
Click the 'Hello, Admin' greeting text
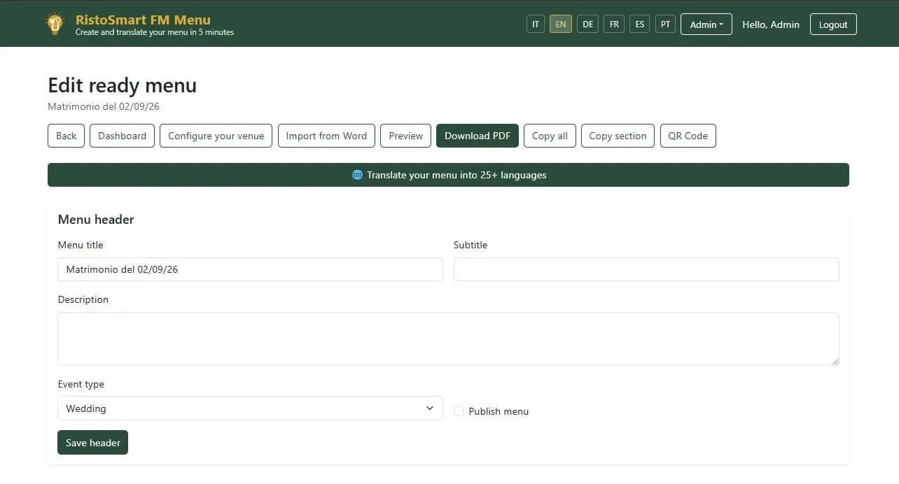click(x=771, y=24)
